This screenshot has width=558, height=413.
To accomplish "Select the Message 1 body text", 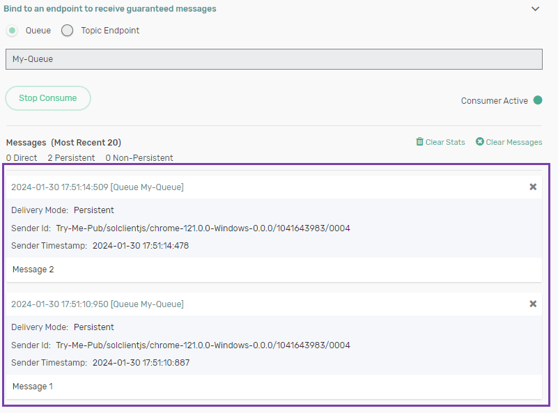I will click(33, 387).
